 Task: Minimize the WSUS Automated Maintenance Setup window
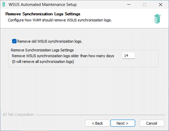129,5
